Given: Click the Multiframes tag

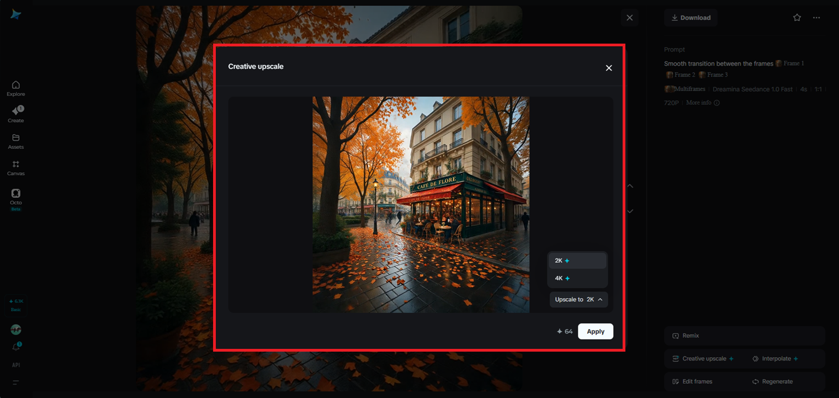Looking at the screenshot, I should [685, 89].
